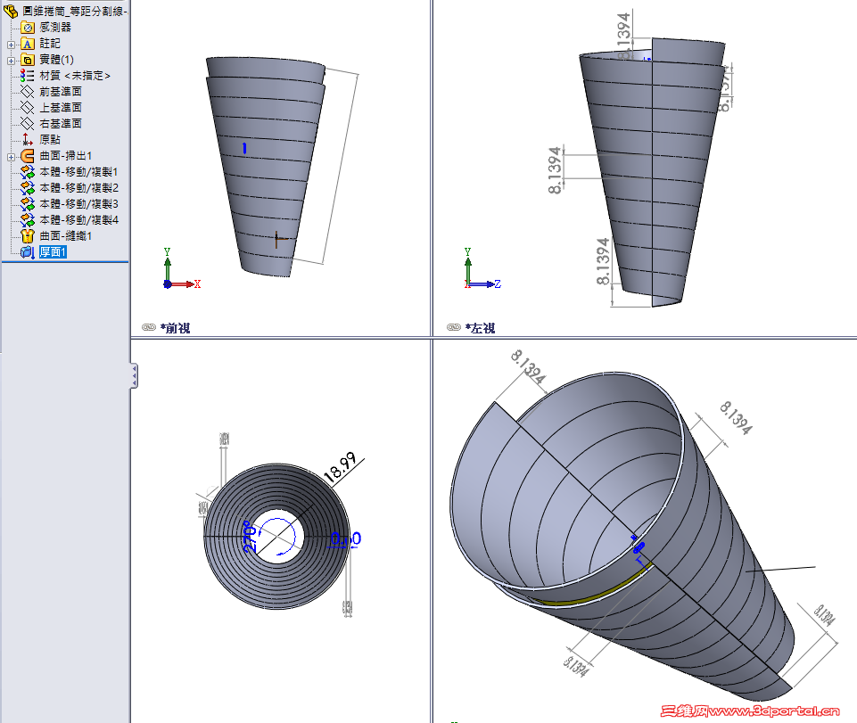Click the part root icon in the tree
Screen dimensions: 857x723
pos(11,11)
